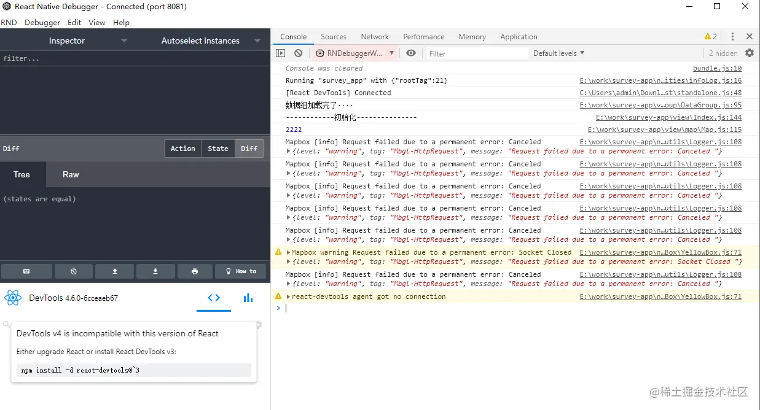
Task: Switch to the Memory tab
Action: [472, 37]
